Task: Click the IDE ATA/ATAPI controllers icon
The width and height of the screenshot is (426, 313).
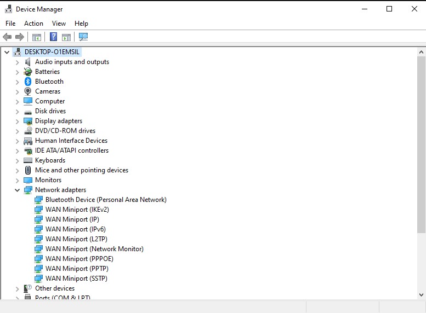Action: point(28,151)
